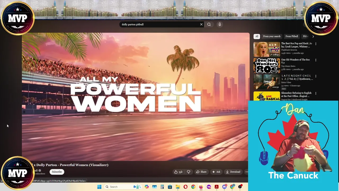Screen dimensions: 339x191
Task: Open 'One Hit Wonders 80s' thumbnail
Action: click(x=267, y=66)
